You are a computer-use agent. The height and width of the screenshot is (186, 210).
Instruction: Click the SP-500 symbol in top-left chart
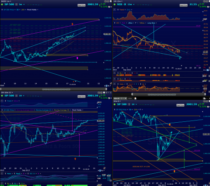(9, 4)
